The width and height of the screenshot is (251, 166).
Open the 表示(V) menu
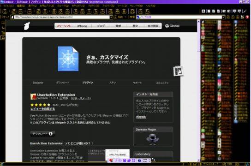click(x=32, y=6)
